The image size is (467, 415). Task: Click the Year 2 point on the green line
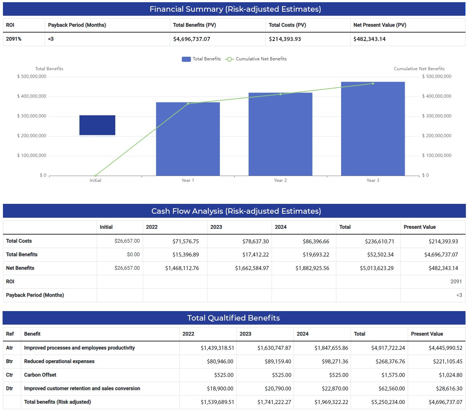(x=281, y=94)
